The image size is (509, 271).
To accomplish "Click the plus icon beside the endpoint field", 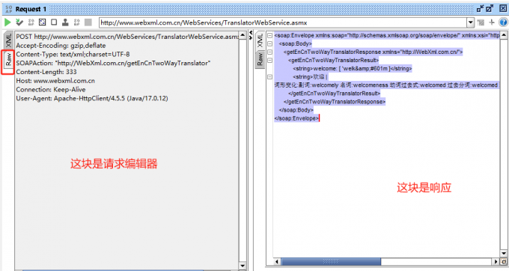I will [492, 22].
